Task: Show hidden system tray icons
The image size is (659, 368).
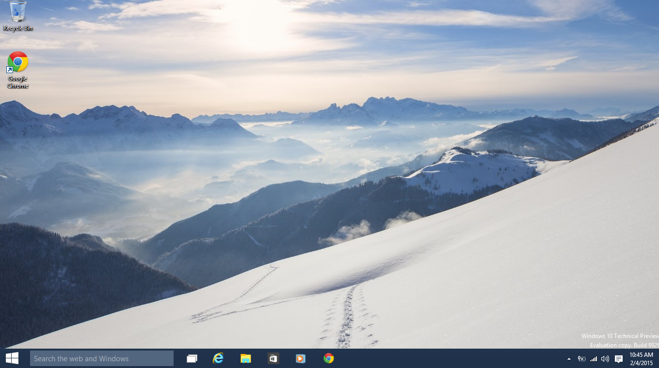Action: pos(569,359)
